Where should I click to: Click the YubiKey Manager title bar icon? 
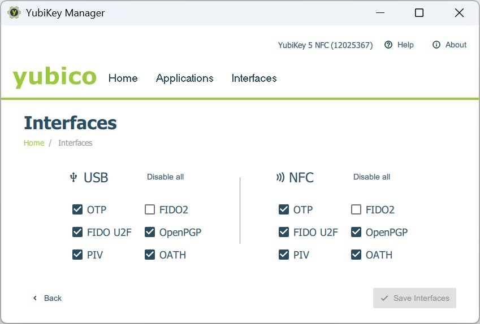[x=14, y=13]
